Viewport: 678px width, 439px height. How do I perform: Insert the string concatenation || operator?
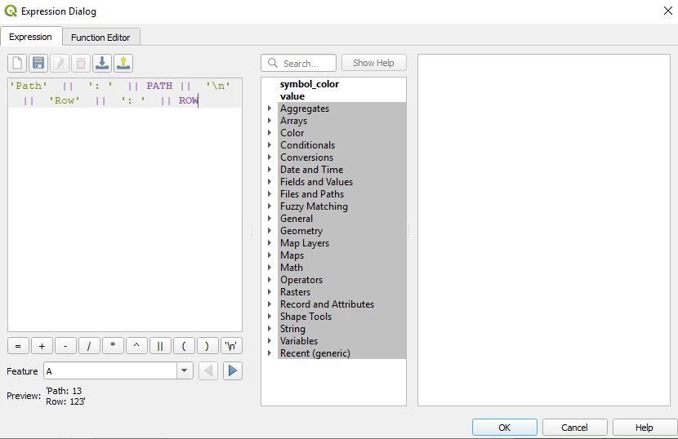pos(160,345)
